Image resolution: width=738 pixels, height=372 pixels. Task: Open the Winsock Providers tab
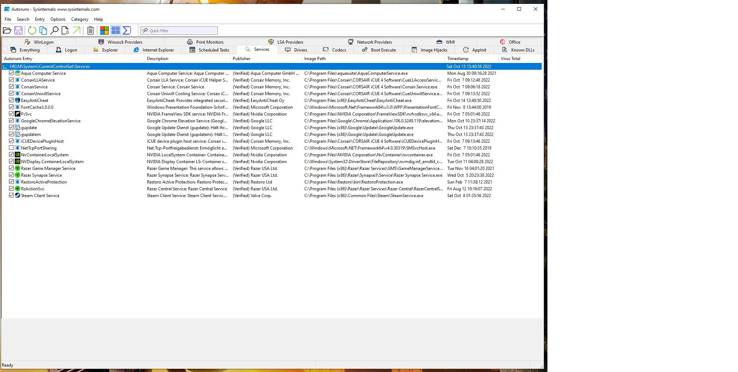pos(120,42)
